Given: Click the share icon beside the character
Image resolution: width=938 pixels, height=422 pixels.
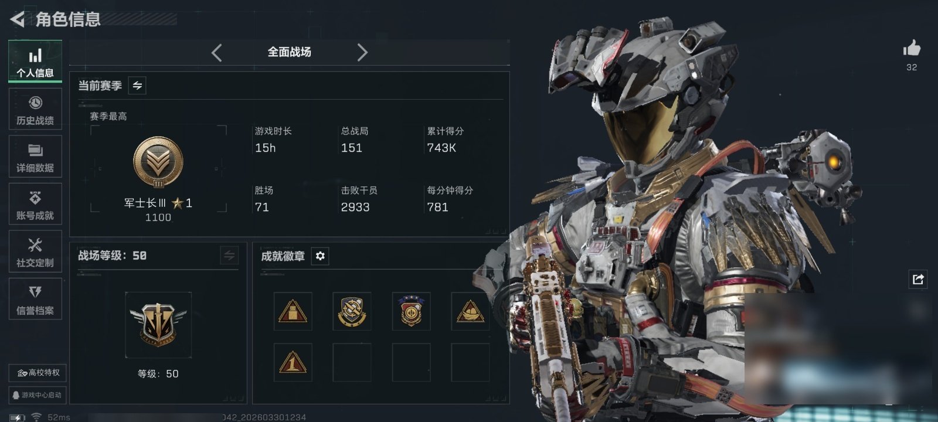Looking at the screenshot, I should [x=918, y=280].
